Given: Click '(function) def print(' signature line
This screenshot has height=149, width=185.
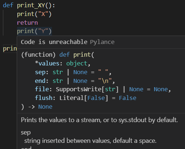Looking at the screenshot, I should 57,55.
